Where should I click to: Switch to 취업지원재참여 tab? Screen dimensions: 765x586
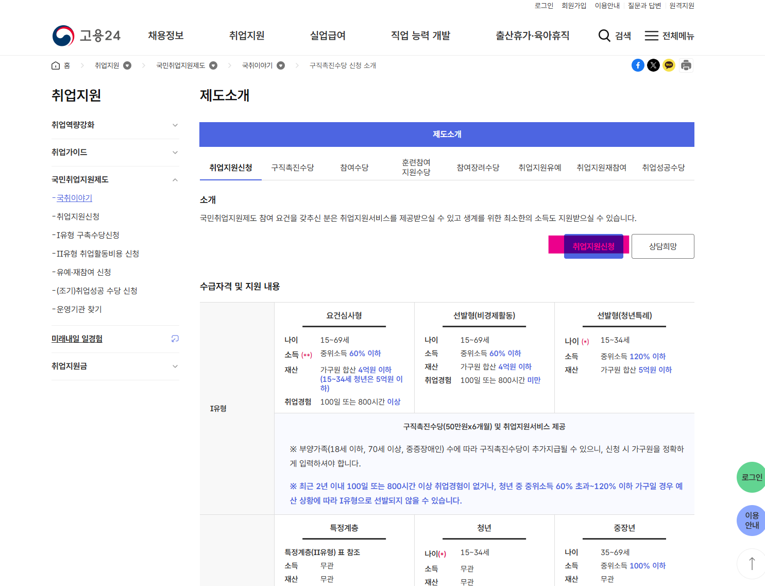602,168
